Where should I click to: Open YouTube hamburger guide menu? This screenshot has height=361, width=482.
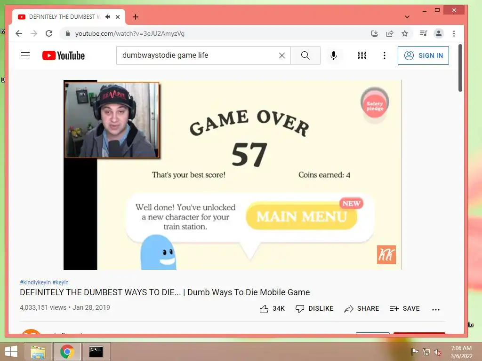tap(25, 55)
